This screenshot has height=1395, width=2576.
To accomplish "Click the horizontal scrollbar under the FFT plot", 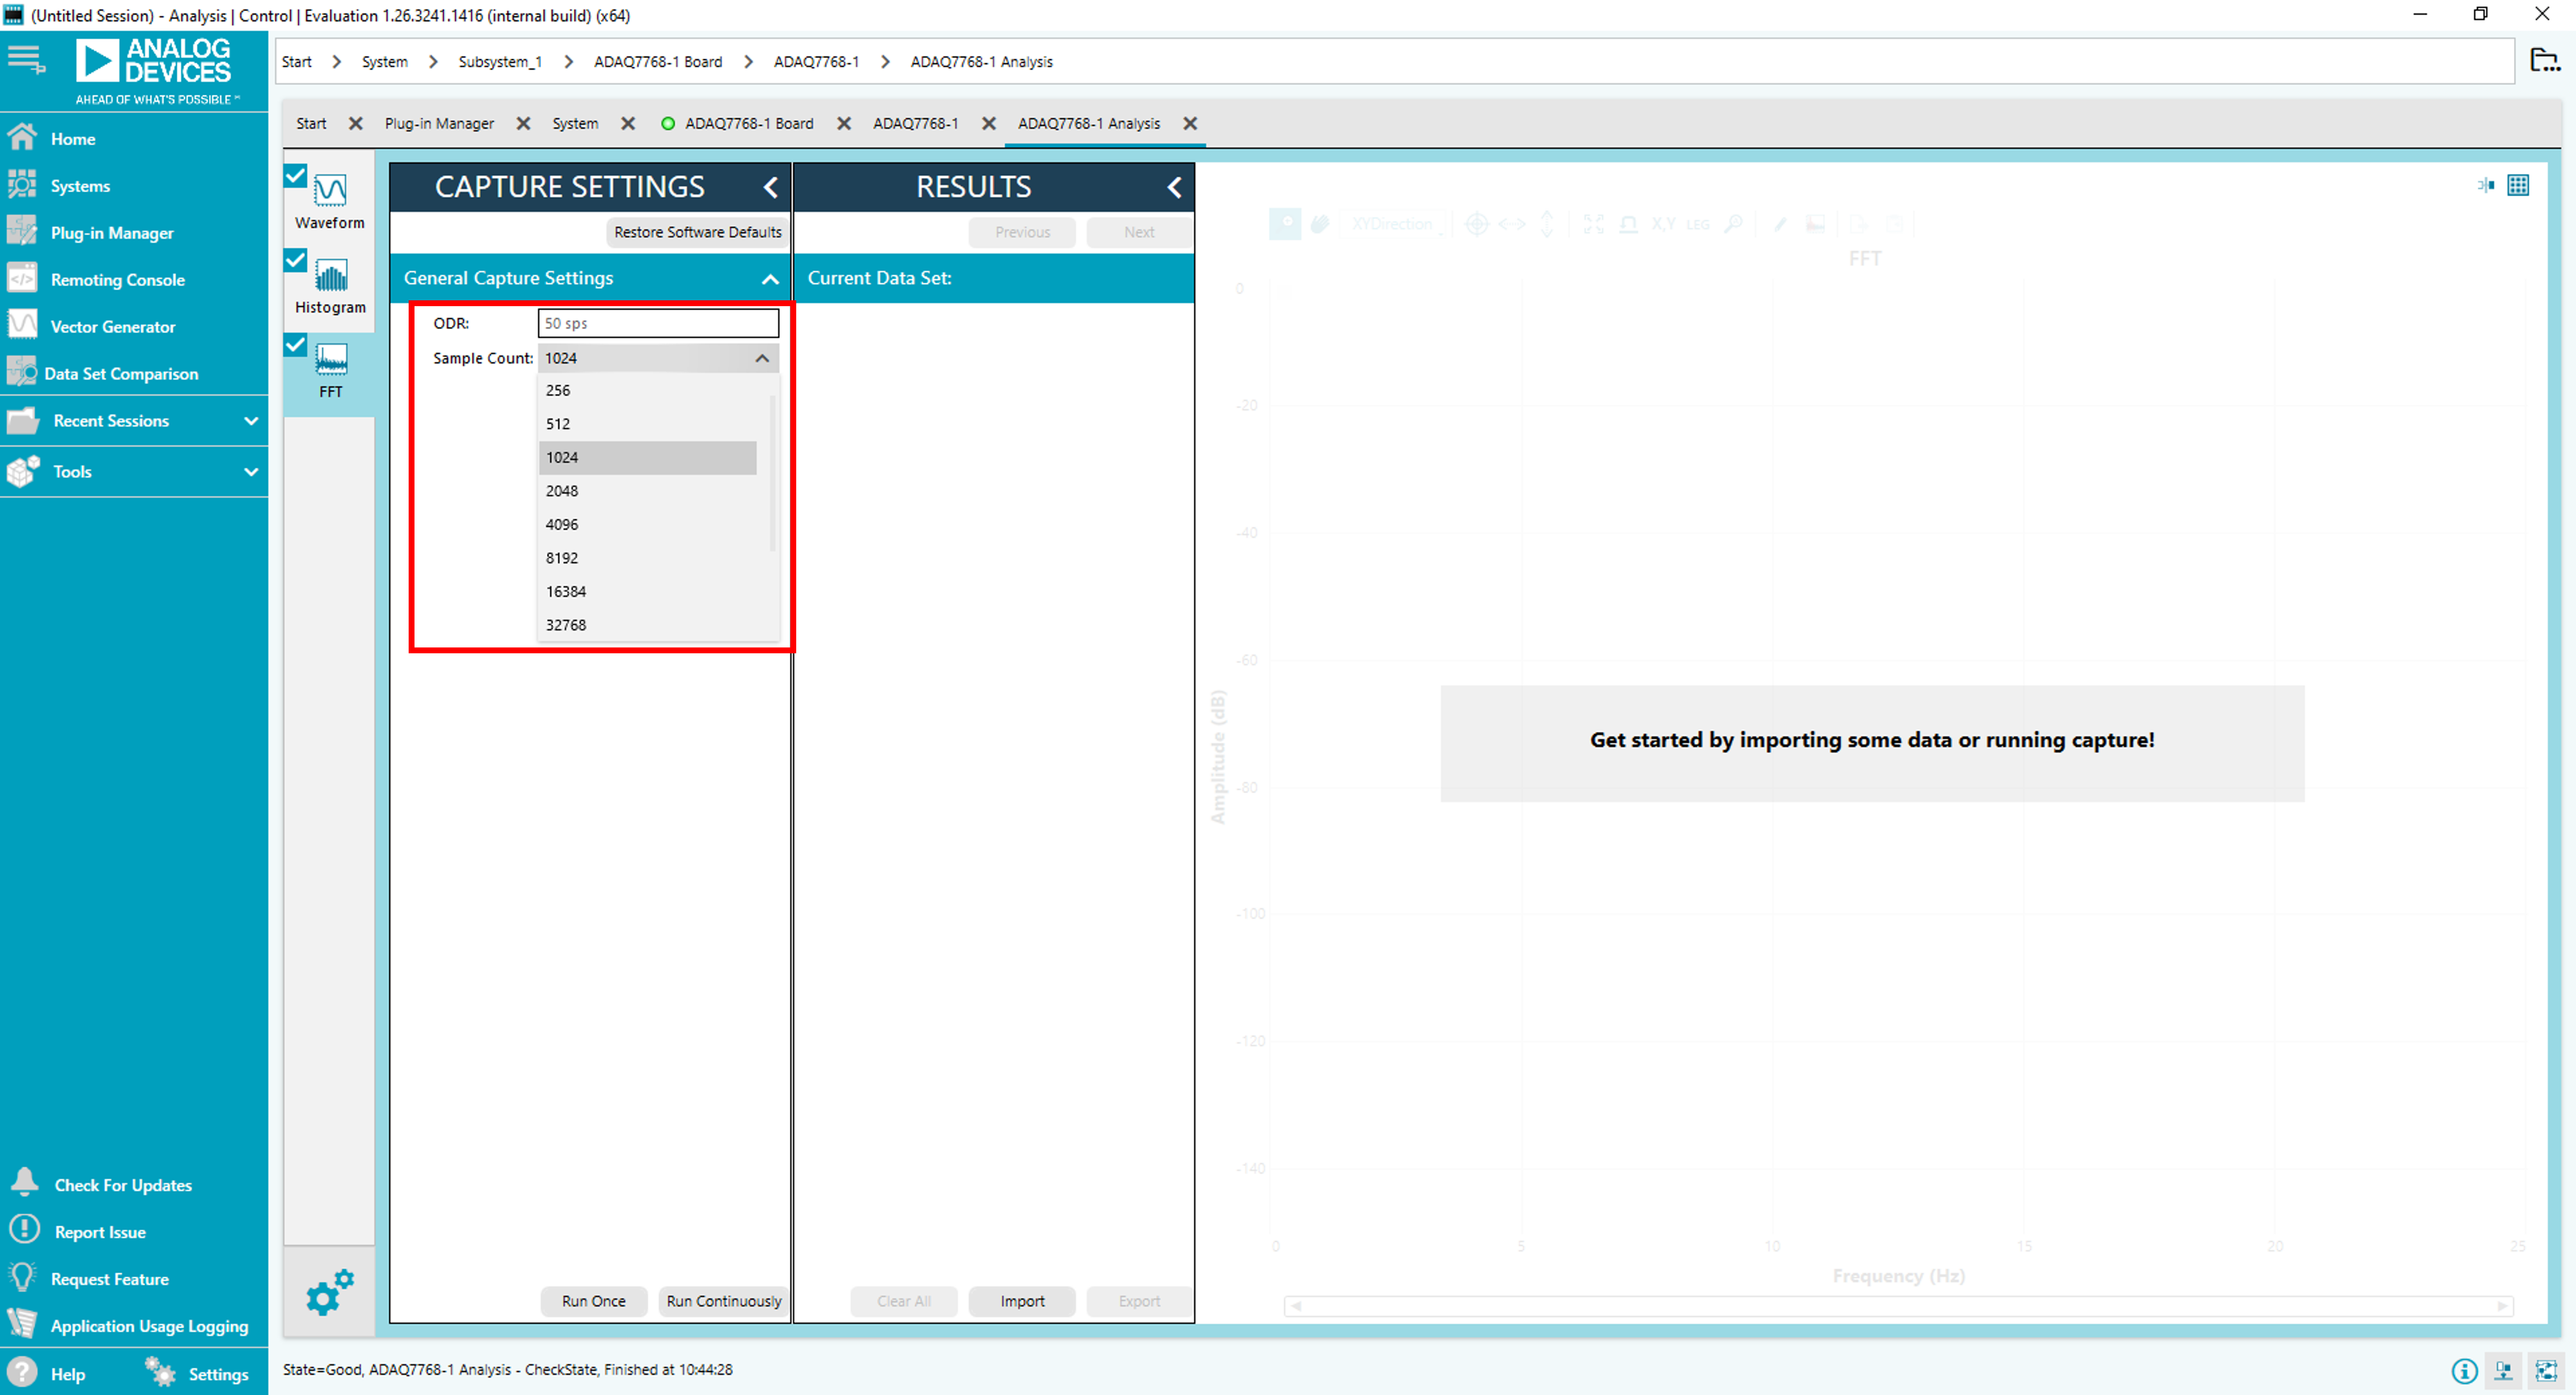I will [1897, 1305].
